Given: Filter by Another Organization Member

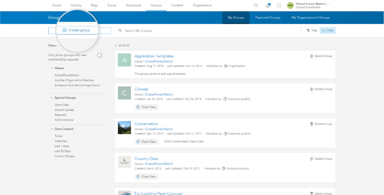Looking at the screenshot, I should click(75, 80).
